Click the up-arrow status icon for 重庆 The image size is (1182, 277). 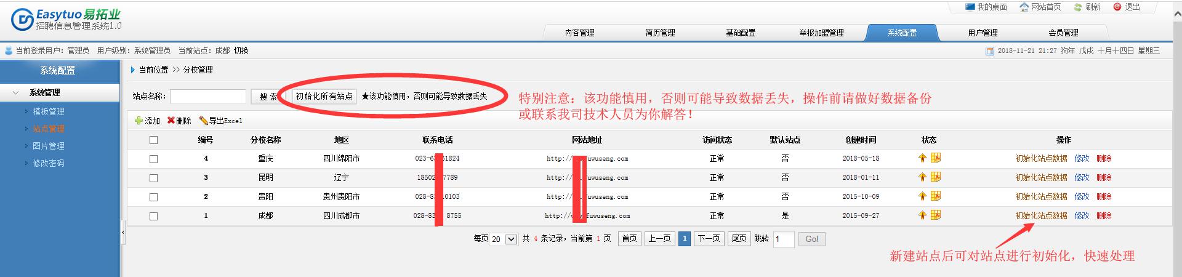pos(922,158)
